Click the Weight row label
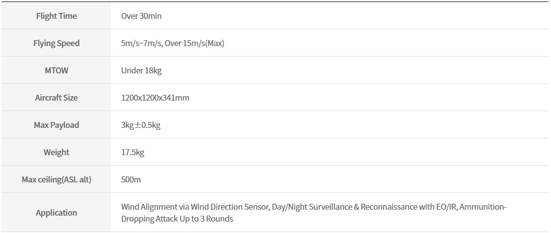This screenshot has width=551, height=233. 56,152
